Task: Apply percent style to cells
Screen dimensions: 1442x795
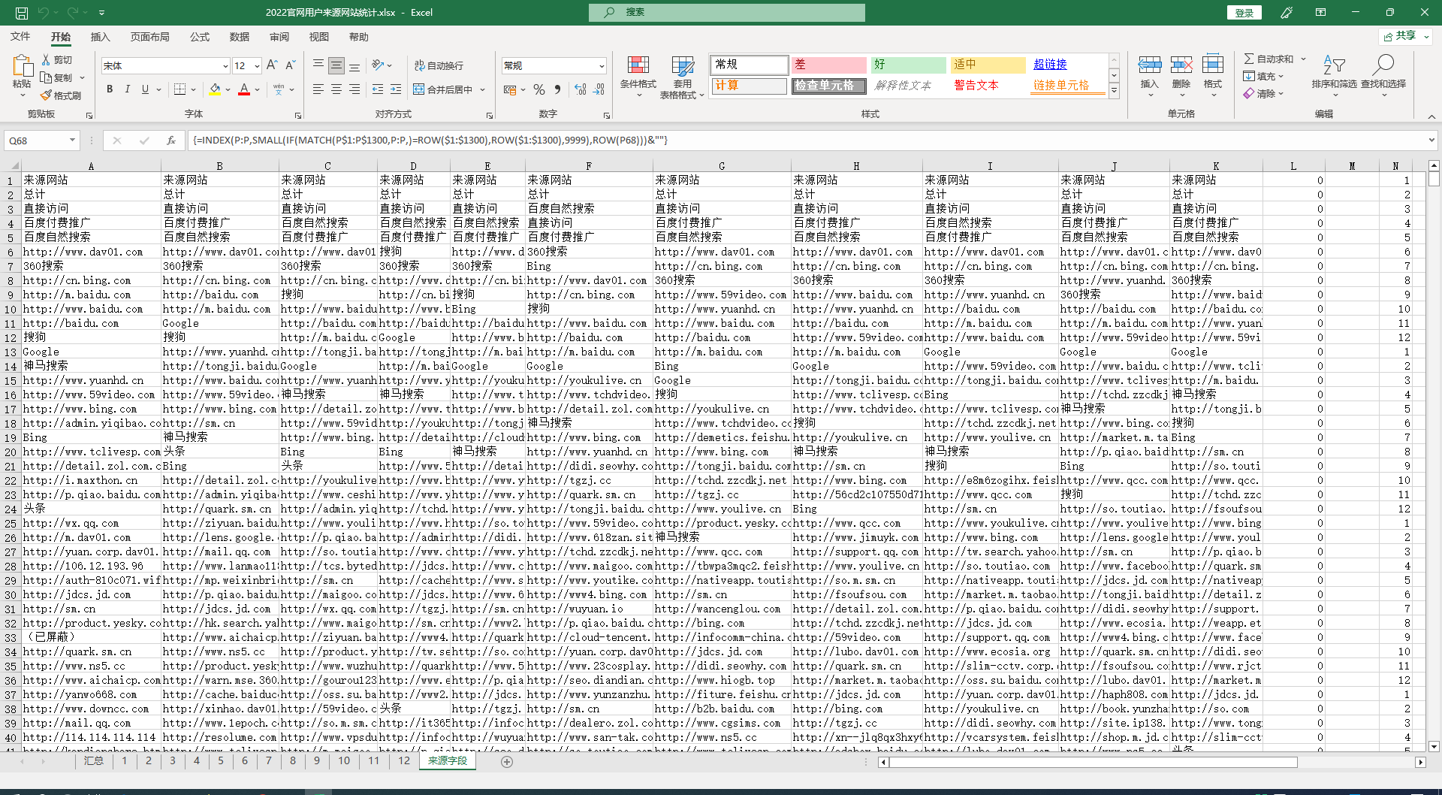Action: coord(539,89)
